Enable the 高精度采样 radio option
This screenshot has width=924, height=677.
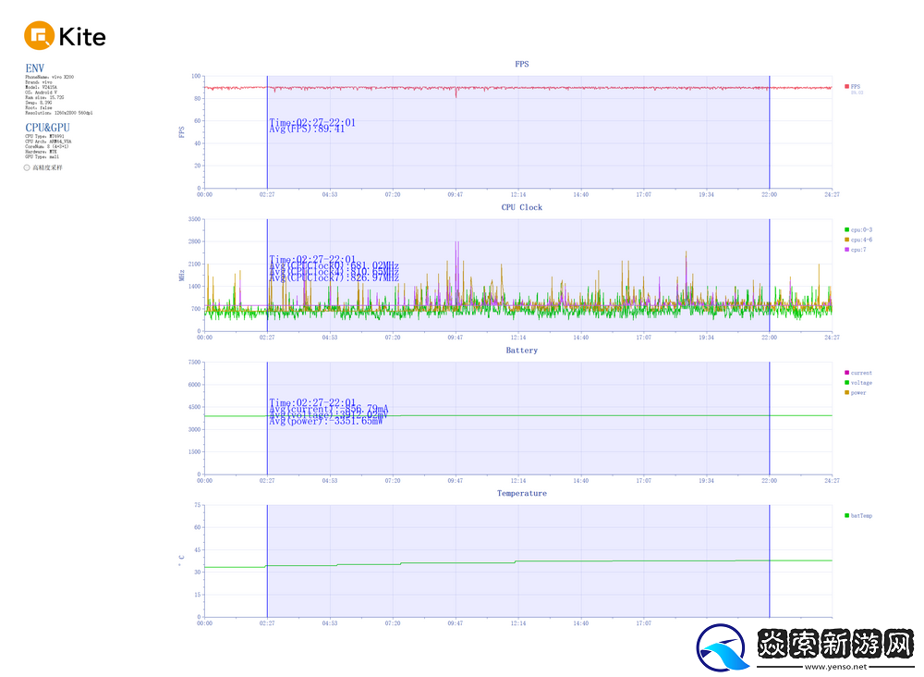28,167
